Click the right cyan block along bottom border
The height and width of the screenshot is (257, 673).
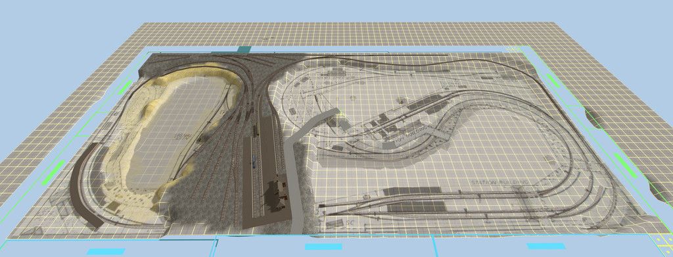tap(546, 246)
